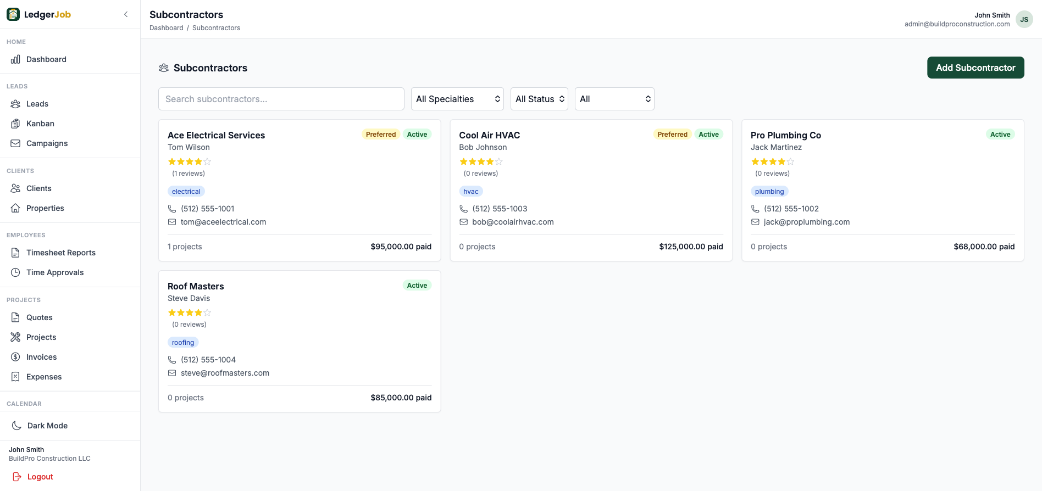This screenshot has width=1042, height=491.
Task: Open Time Approvals menu item
Action: pyautogui.click(x=70, y=272)
